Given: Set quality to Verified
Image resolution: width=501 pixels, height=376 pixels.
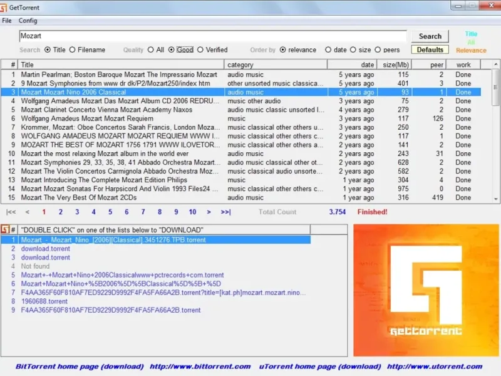Looking at the screenshot, I should pos(200,50).
